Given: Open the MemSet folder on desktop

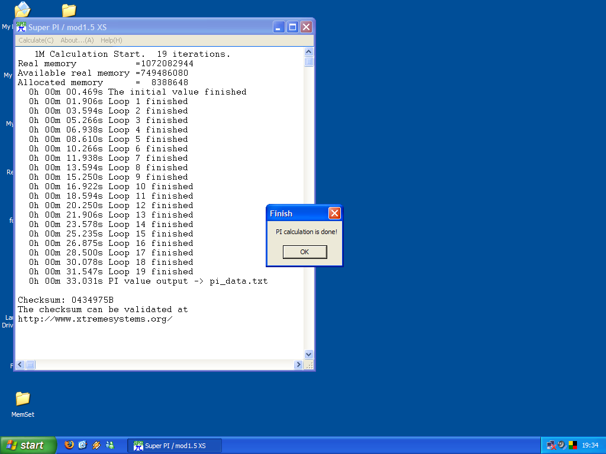Looking at the screenshot, I should tap(23, 404).
